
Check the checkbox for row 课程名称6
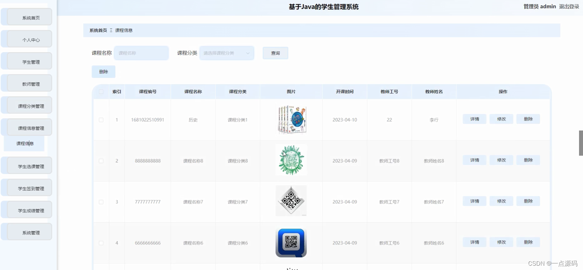[x=101, y=243]
